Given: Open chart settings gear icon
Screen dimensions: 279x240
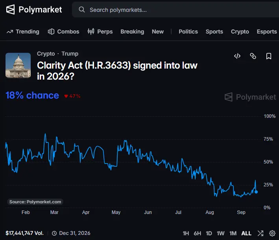Looking at the screenshot, I should tap(272, 233).
